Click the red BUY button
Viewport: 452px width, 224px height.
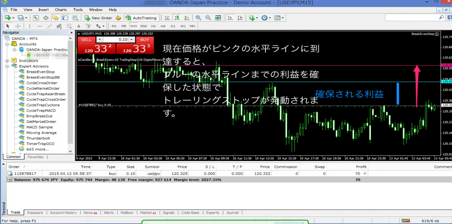tap(135, 45)
